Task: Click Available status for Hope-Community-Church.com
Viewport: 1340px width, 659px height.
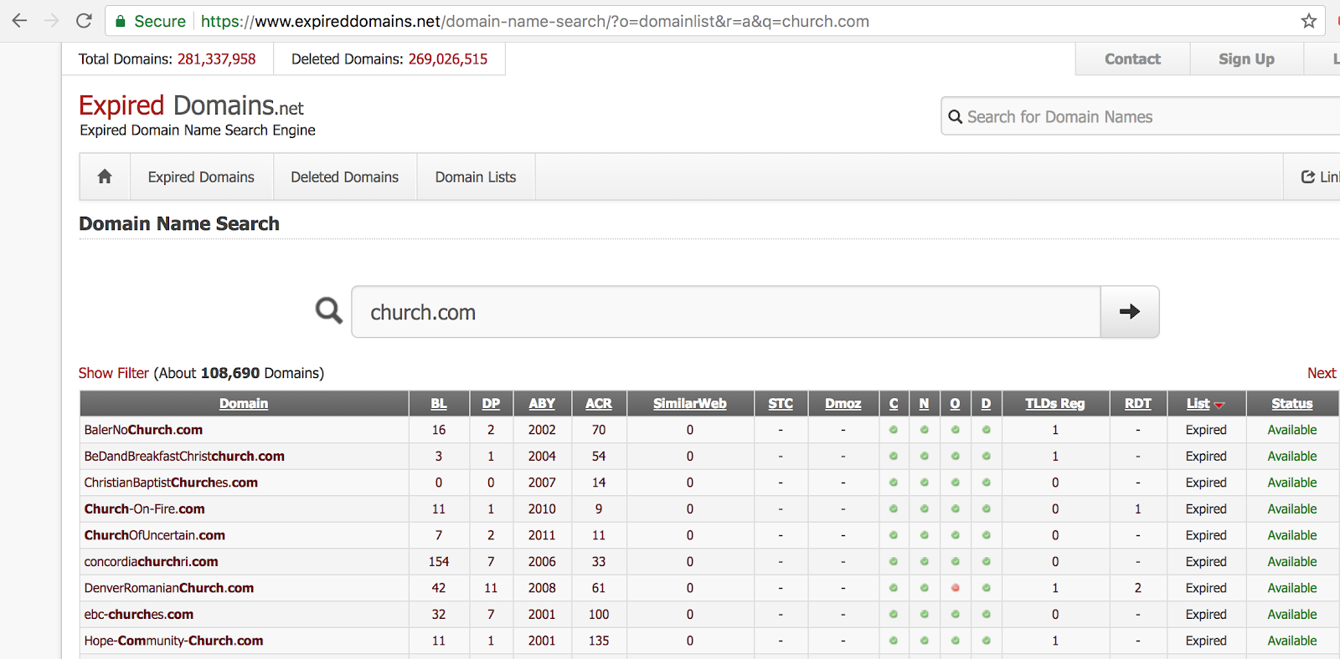Action: point(1292,641)
